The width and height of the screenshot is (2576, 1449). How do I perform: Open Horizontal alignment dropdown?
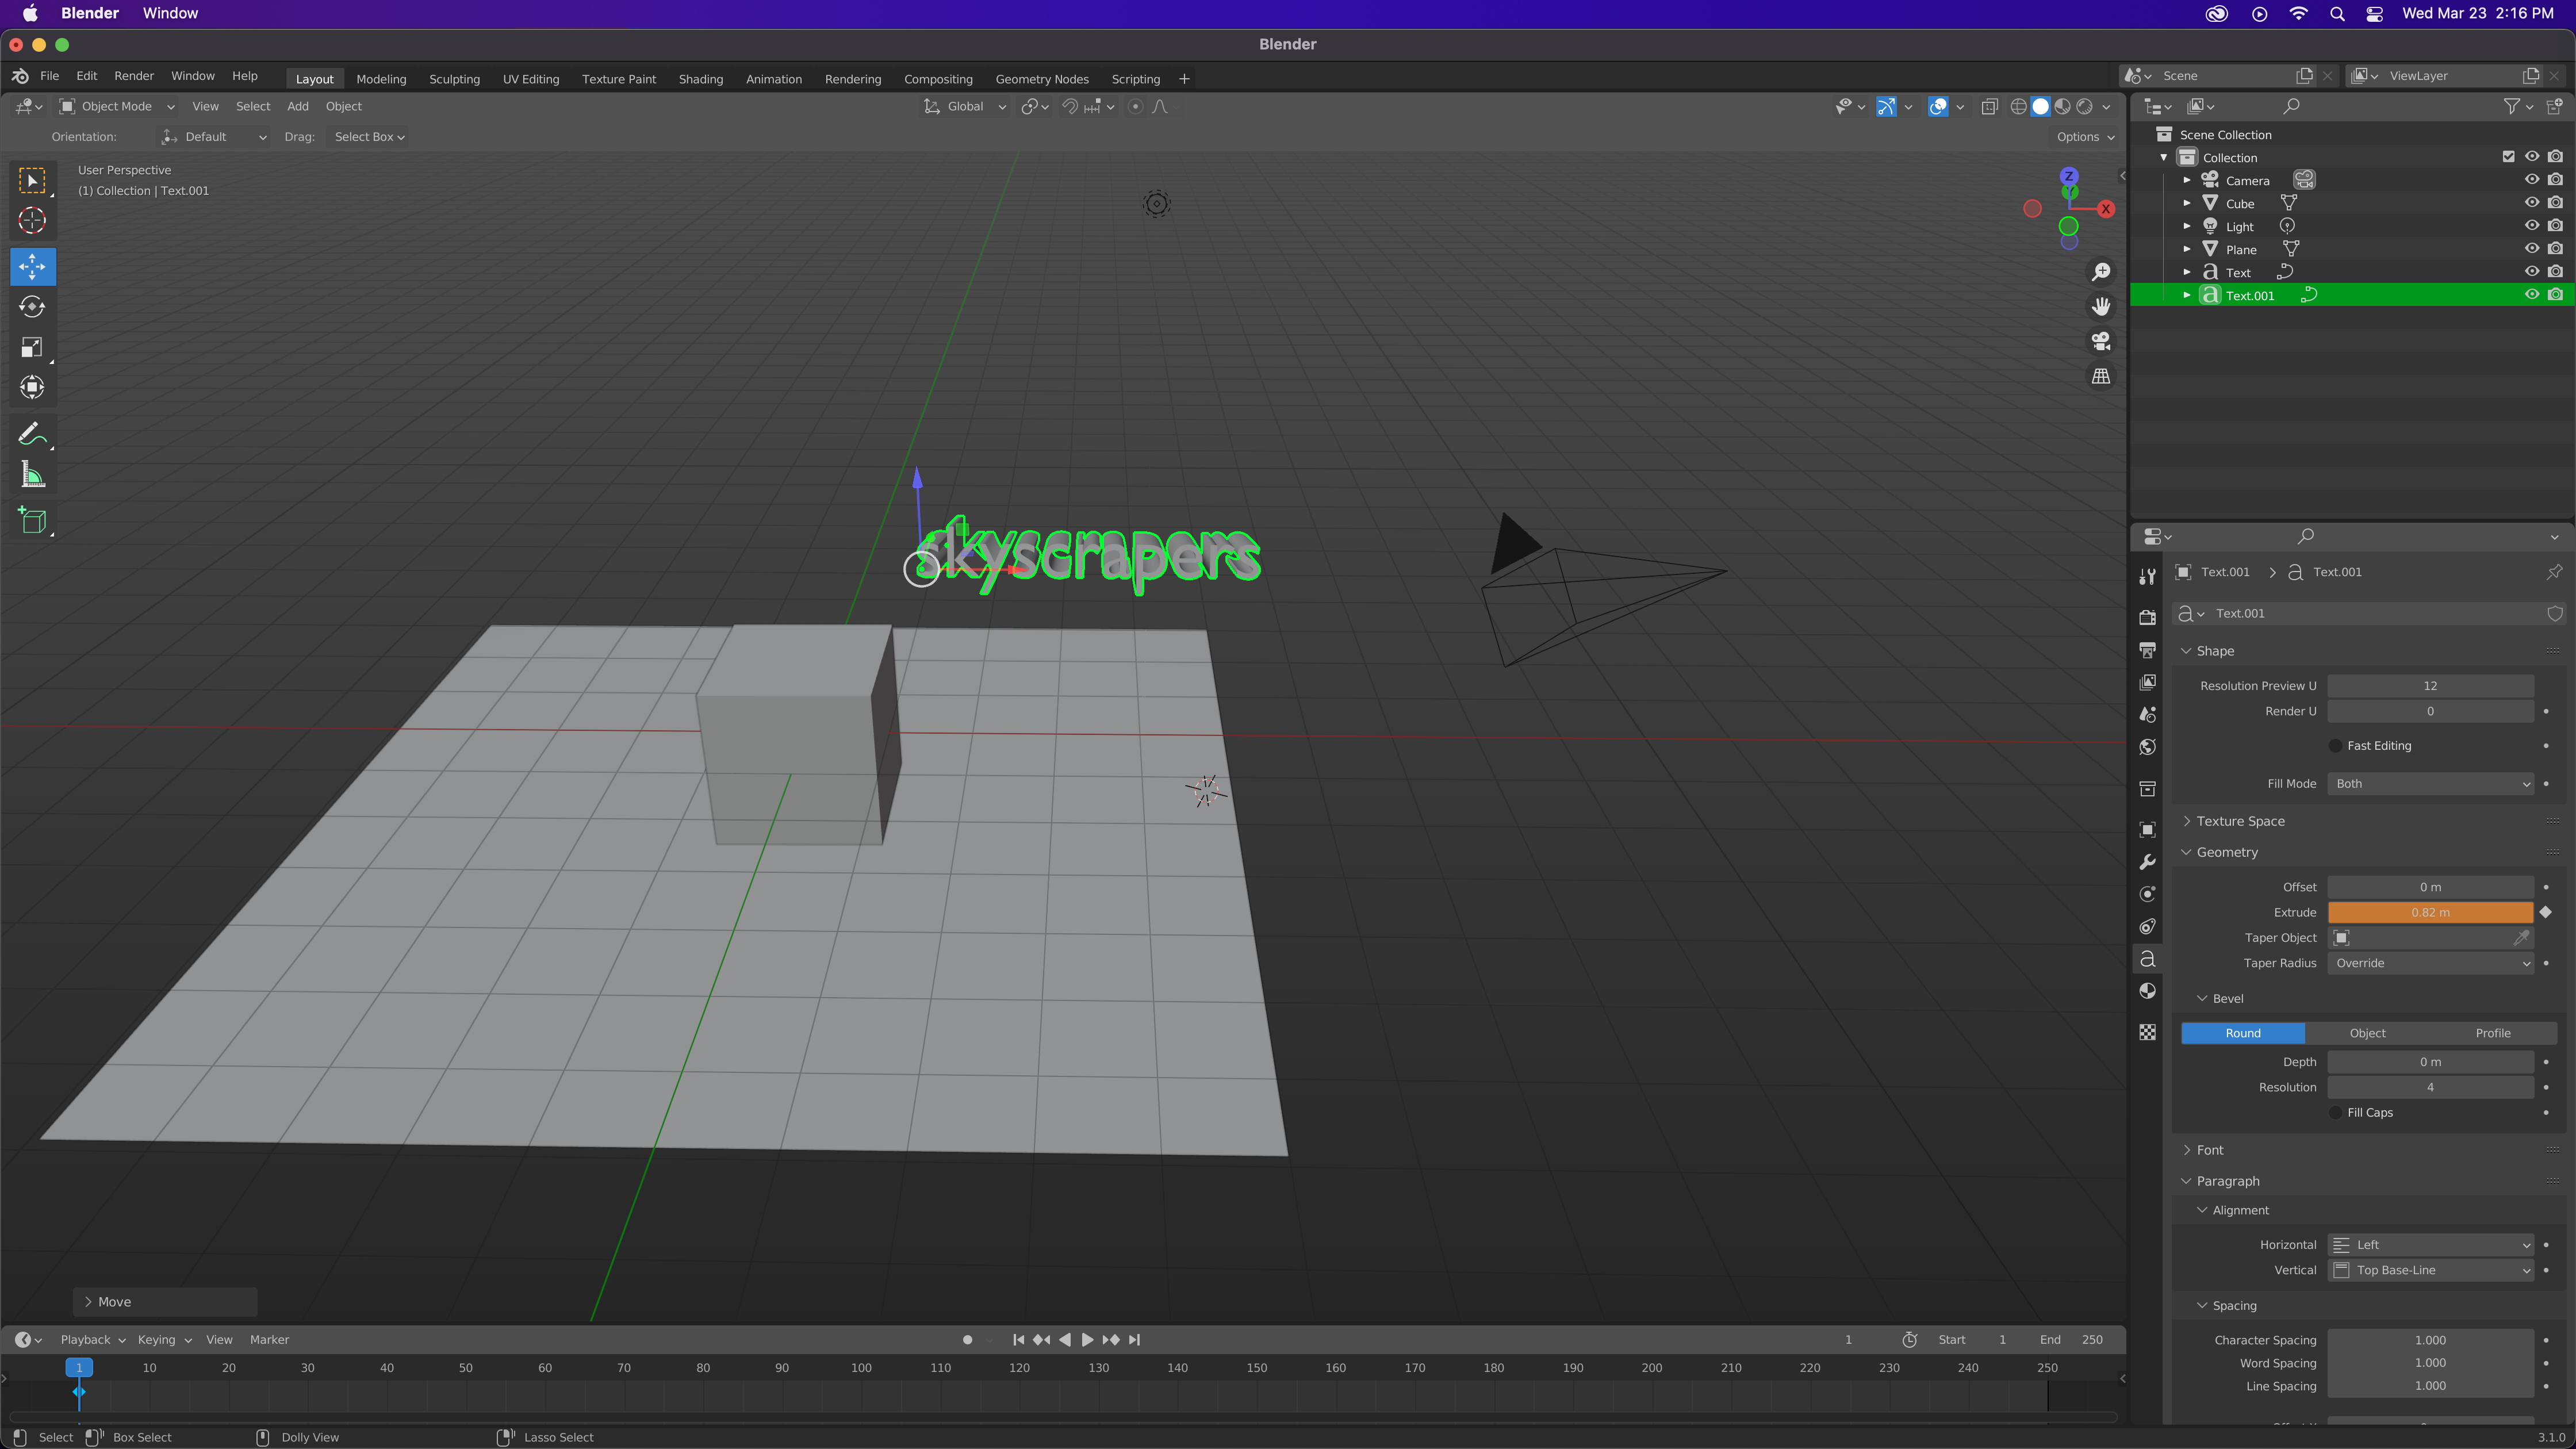coord(2430,1245)
